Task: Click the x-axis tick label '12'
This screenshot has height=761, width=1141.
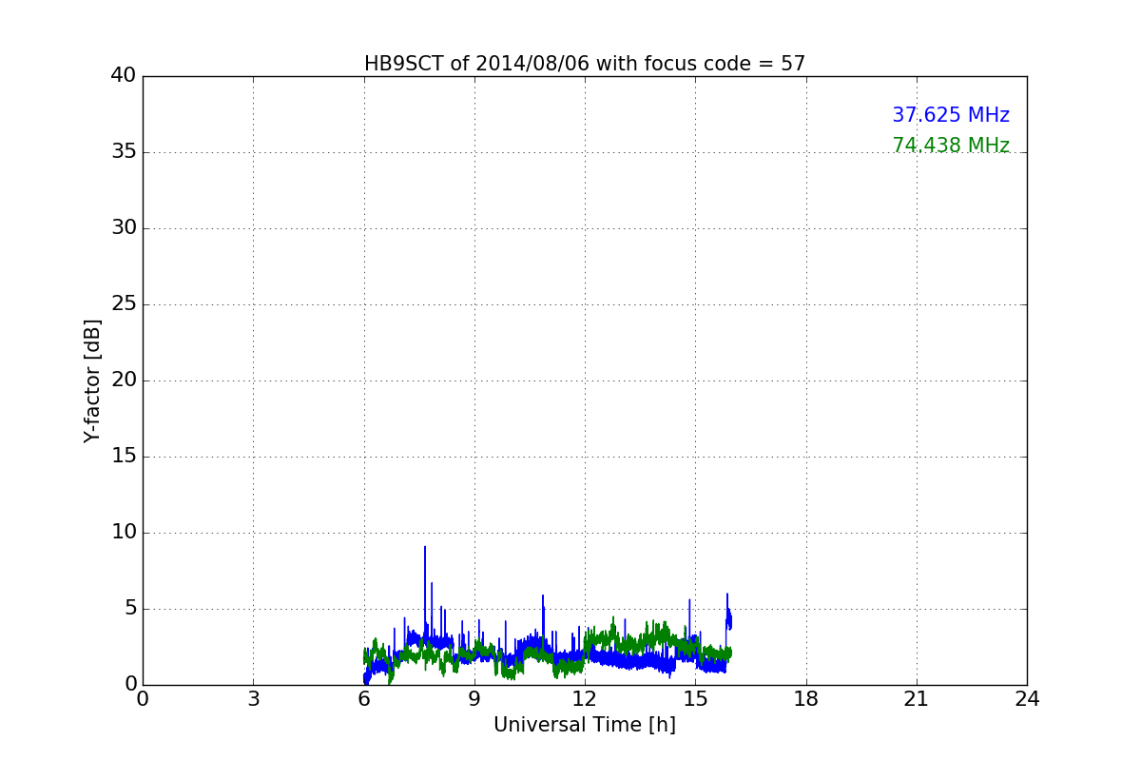Action: point(585,699)
